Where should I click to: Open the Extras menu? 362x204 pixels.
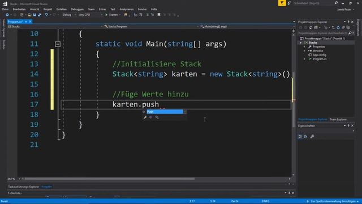coord(102,9)
